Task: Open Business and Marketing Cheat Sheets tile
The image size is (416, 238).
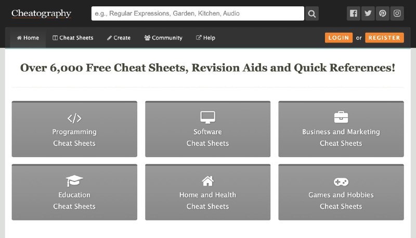Action: (x=341, y=129)
